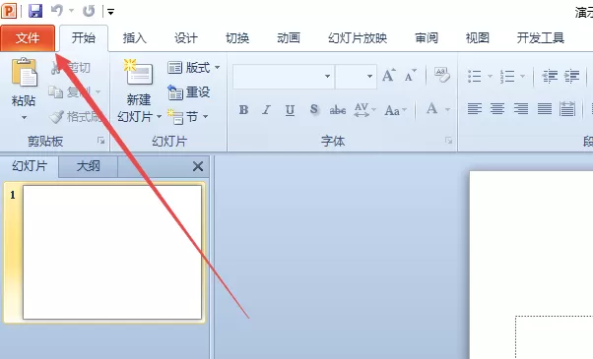Toggle underline formatting
Viewport: 593px width, 359px height.
pyautogui.click(x=290, y=110)
